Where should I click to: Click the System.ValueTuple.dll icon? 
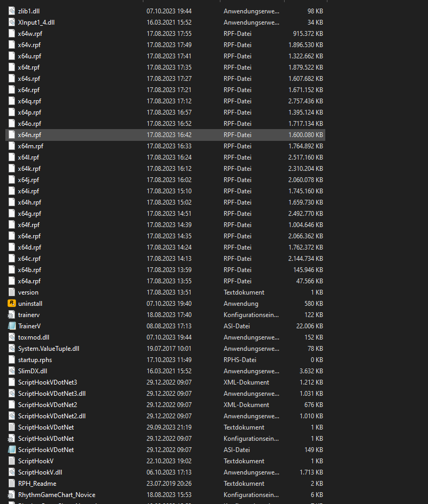[12, 349]
